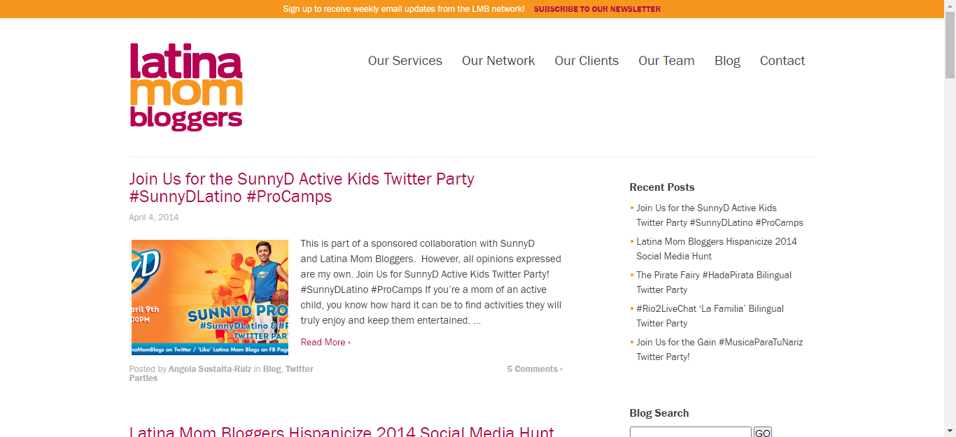The image size is (956, 437).
Task: Click Subscribe to Our Newsletter link
Action: 597,9
